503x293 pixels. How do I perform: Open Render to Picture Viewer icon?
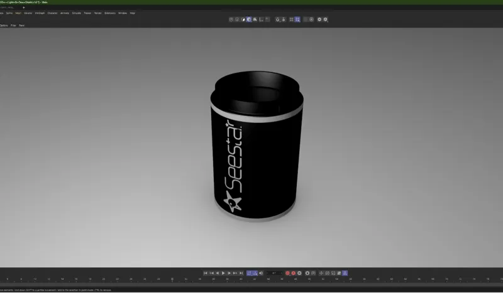pyautogui.click(x=325, y=19)
